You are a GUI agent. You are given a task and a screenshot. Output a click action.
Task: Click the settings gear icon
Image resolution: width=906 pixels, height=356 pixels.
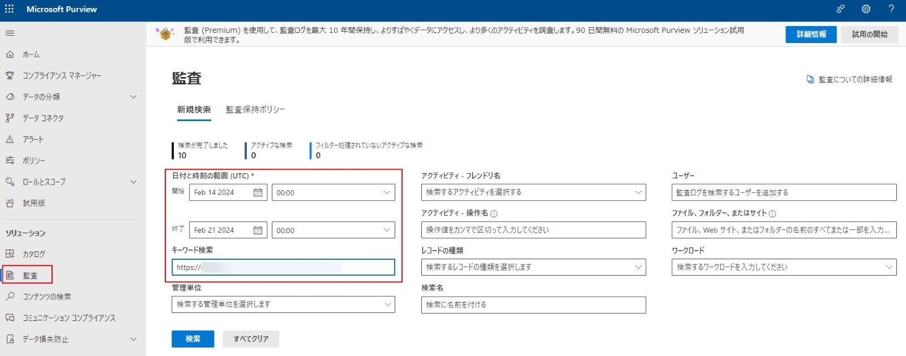(x=866, y=9)
